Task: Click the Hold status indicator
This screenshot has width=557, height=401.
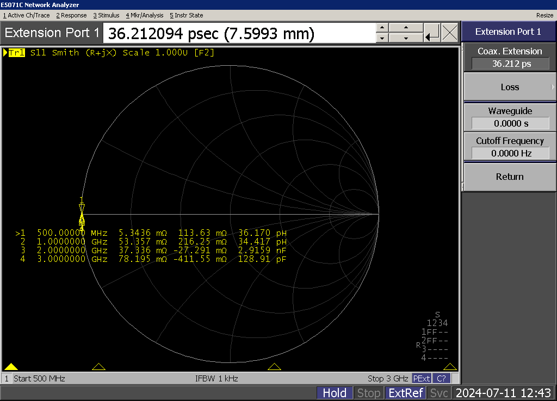Action: click(x=335, y=393)
